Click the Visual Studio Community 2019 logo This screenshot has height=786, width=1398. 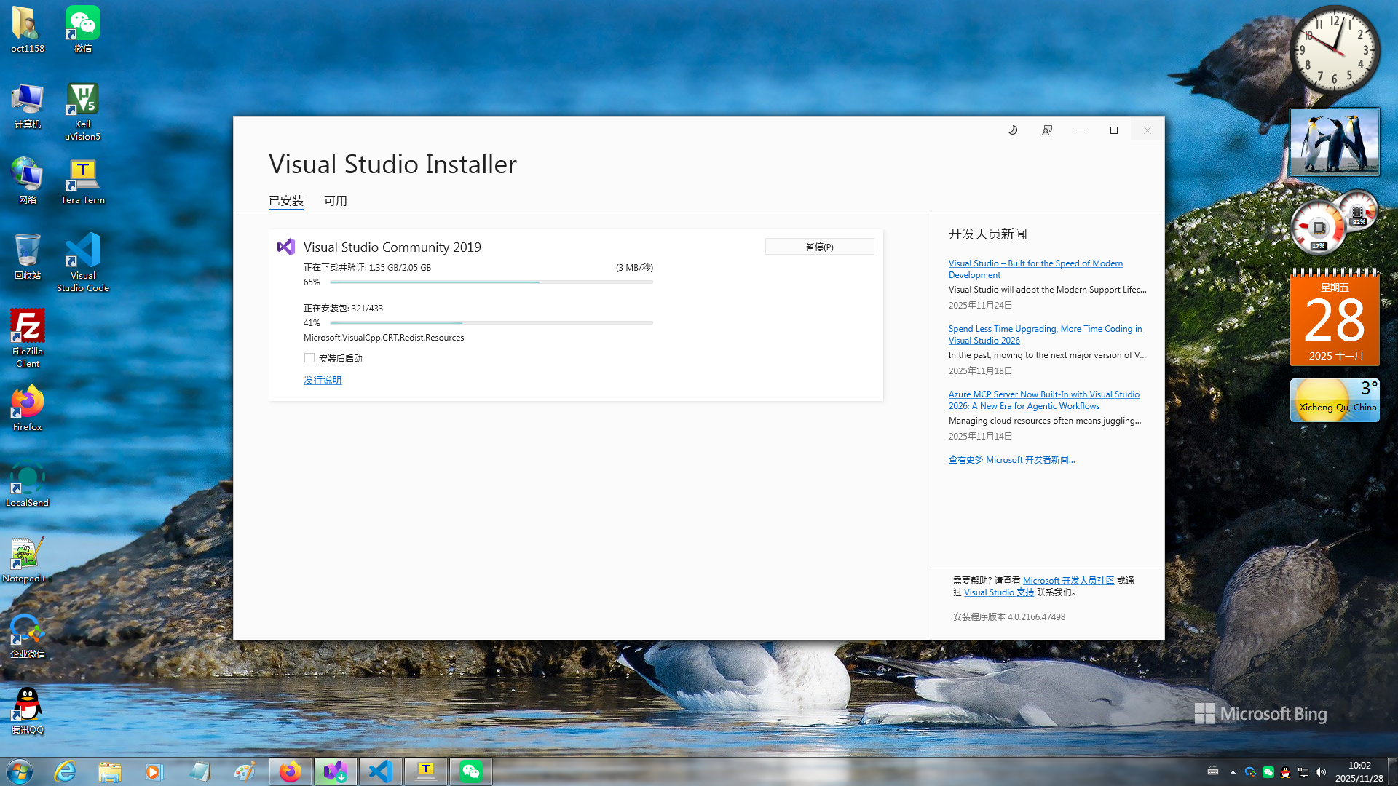click(x=286, y=247)
